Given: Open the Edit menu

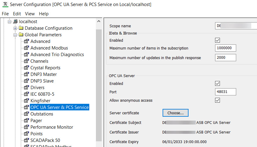Looking at the screenshot, I should (17, 14).
